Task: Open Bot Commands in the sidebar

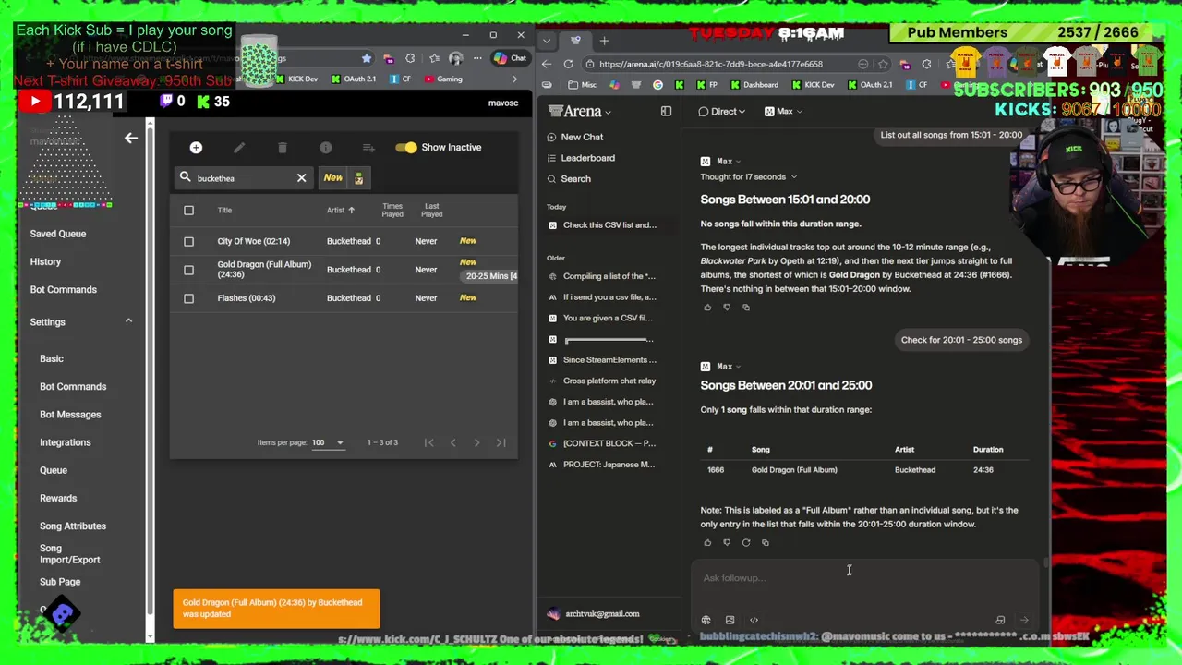Action: (63, 289)
